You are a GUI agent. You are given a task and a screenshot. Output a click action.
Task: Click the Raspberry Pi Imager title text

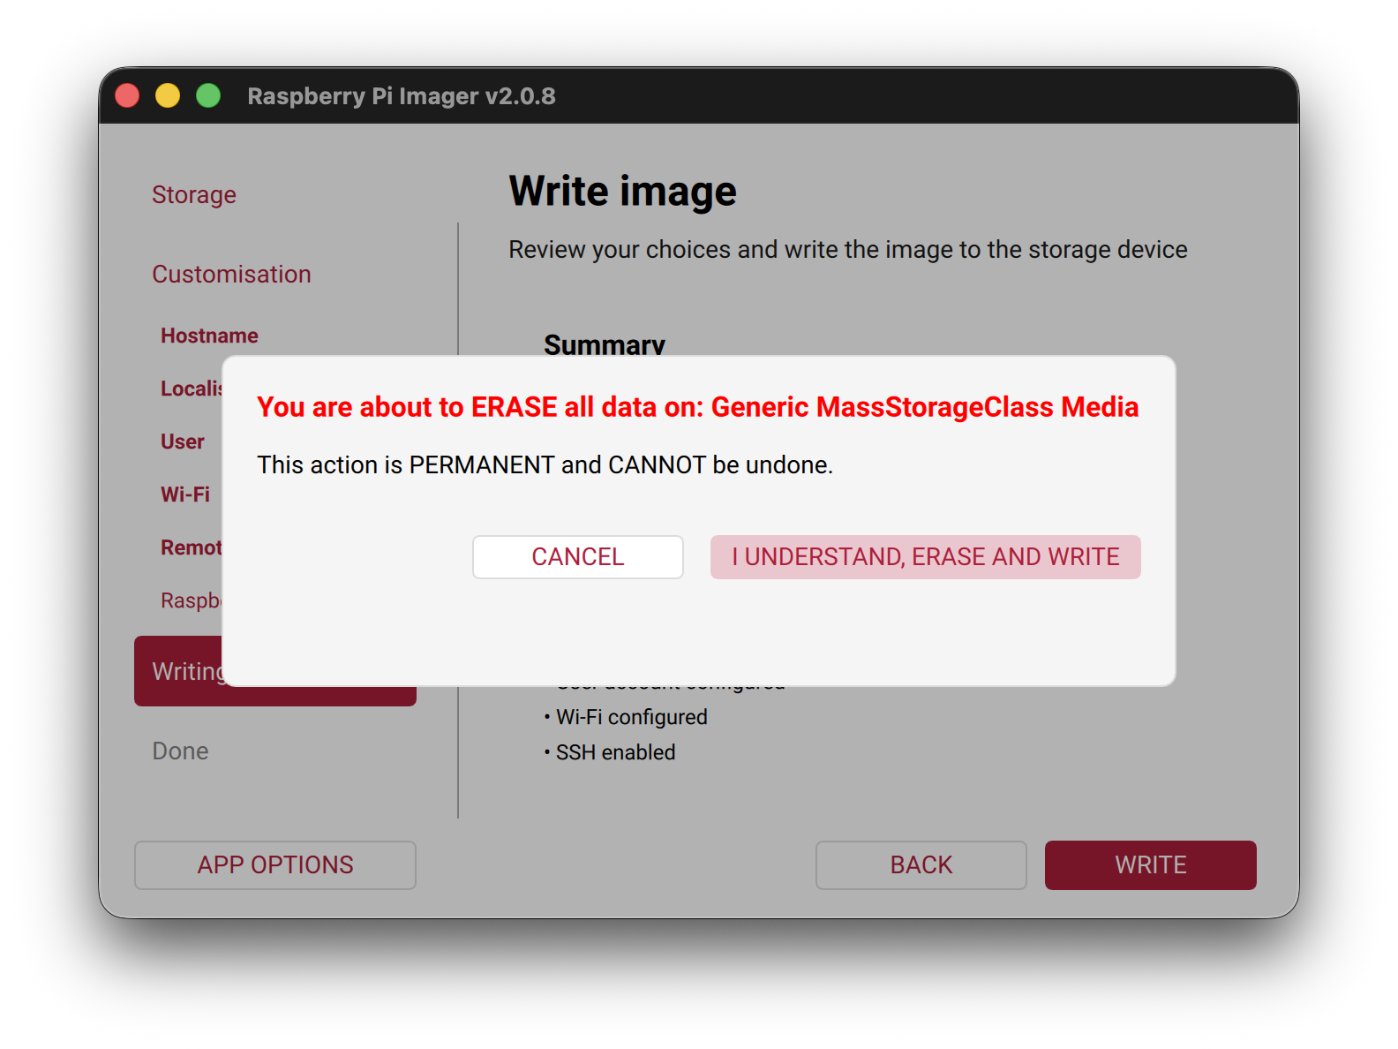(402, 96)
